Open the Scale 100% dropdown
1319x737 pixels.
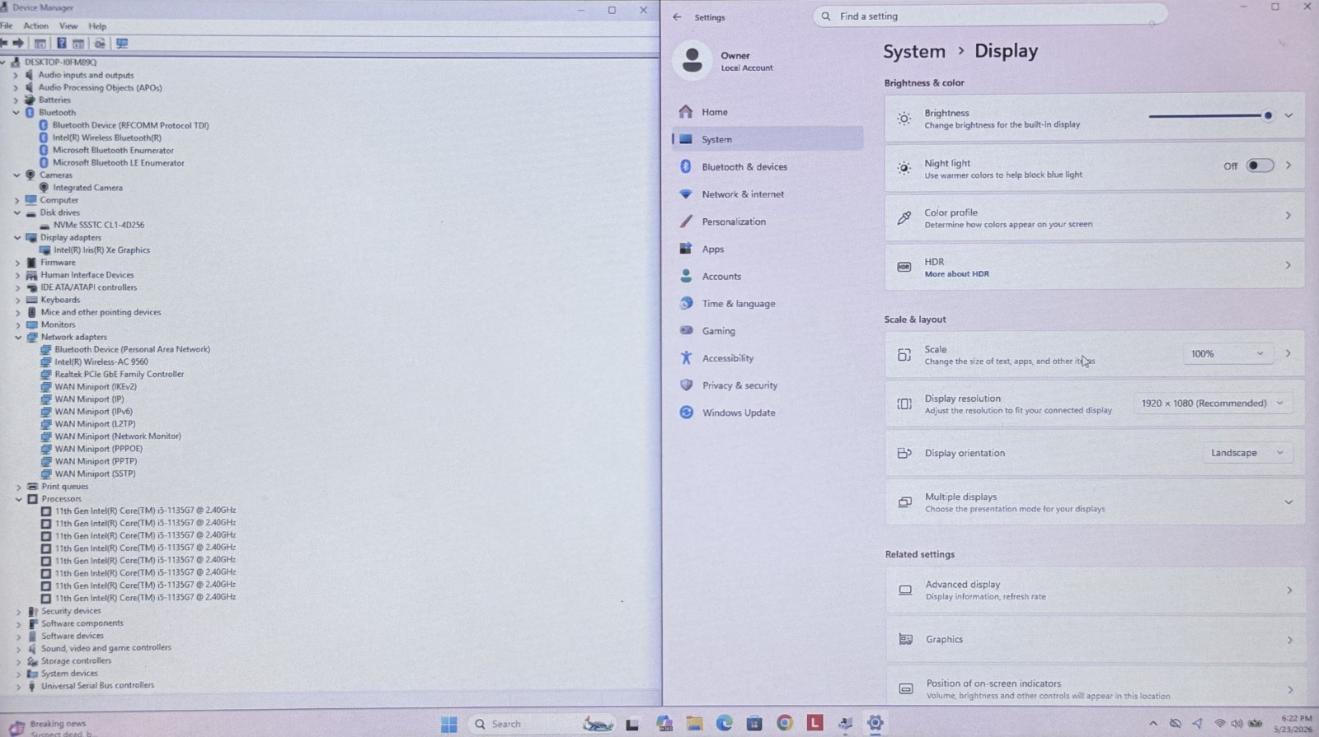pyautogui.click(x=1227, y=354)
